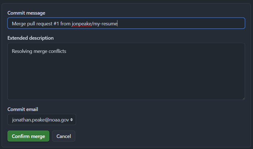Viewport: 253px width, 149px height.
Task: Click the word "from" in commit message
Action: click(x=65, y=24)
